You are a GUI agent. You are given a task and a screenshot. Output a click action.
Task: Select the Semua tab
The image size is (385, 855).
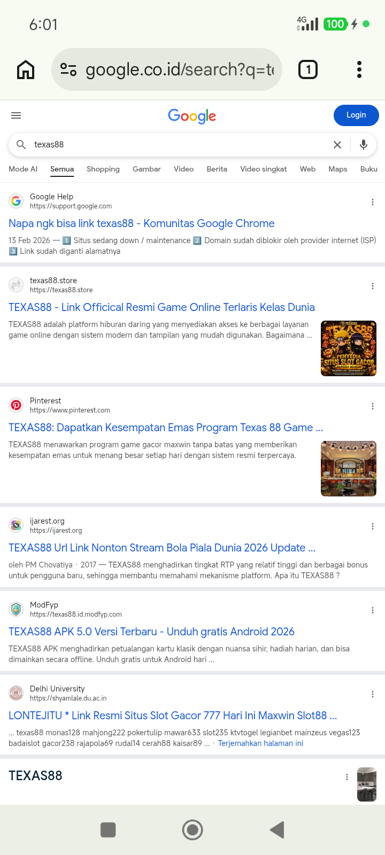click(x=62, y=169)
